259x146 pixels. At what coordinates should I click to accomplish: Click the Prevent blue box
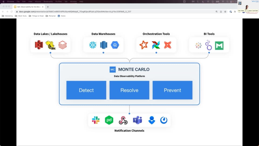pos(172,90)
